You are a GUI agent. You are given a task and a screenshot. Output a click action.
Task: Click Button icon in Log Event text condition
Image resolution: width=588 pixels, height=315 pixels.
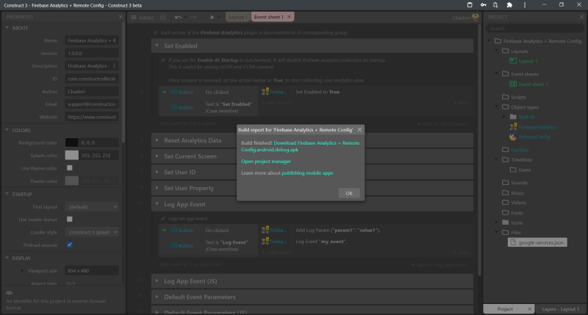pyautogui.click(x=174, y=245)
